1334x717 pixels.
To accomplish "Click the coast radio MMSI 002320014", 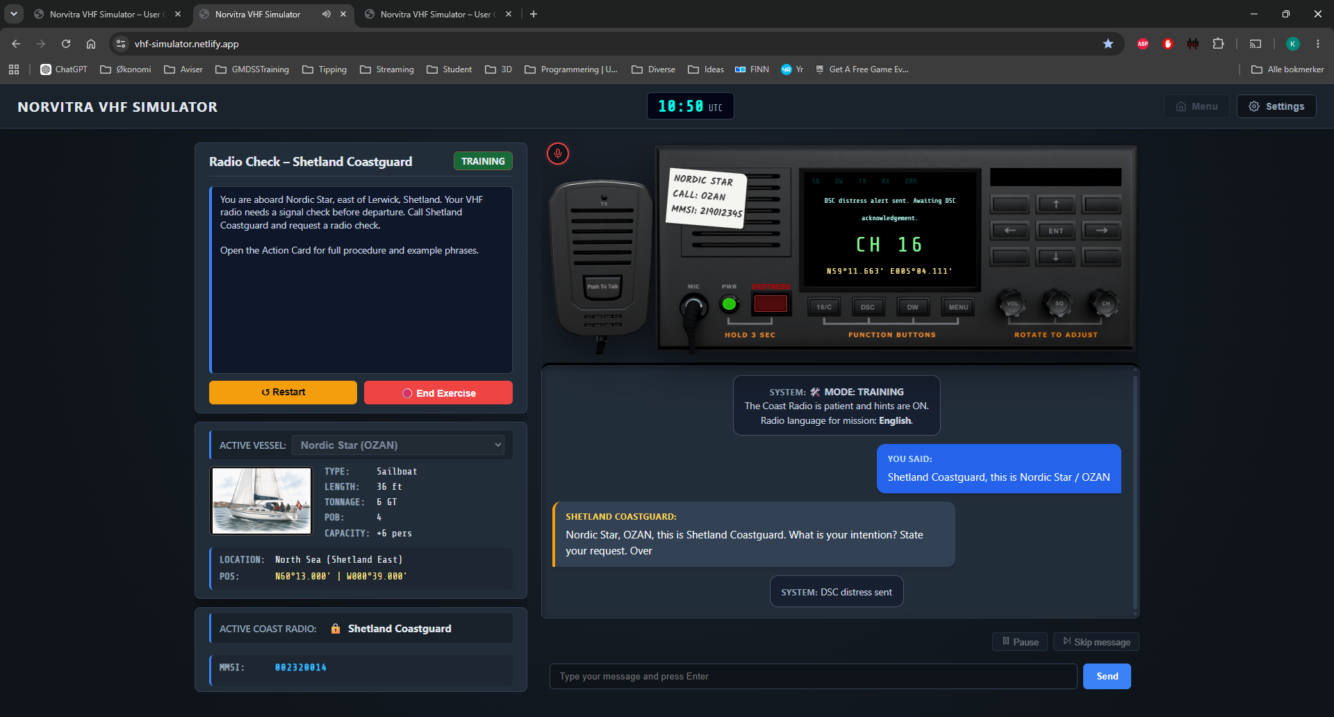I will point(300,668).
